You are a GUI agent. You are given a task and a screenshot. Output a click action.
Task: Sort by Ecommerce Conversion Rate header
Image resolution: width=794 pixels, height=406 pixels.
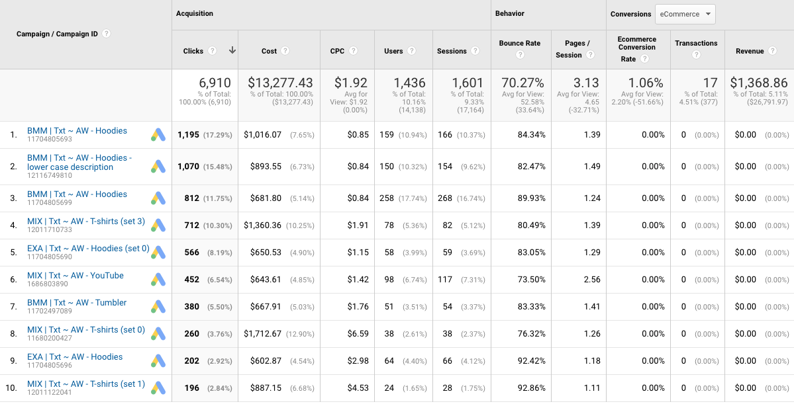tap(636, 47)
